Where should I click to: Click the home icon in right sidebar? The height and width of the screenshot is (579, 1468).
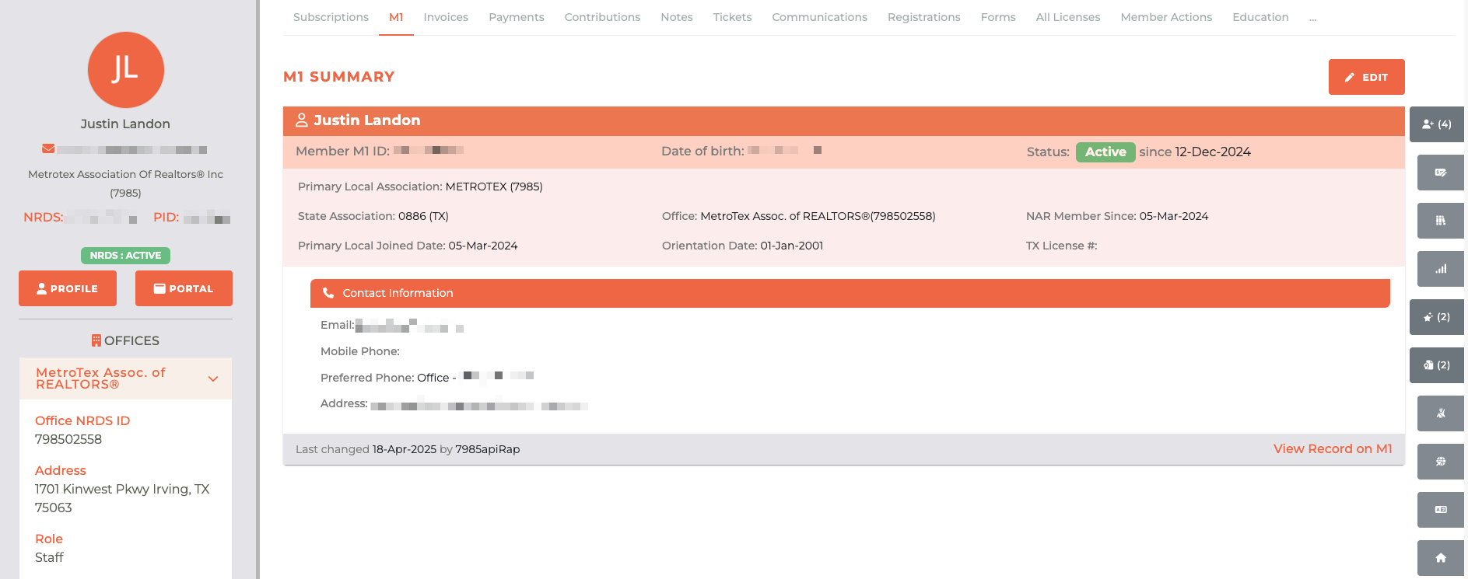coord(1440,558)
